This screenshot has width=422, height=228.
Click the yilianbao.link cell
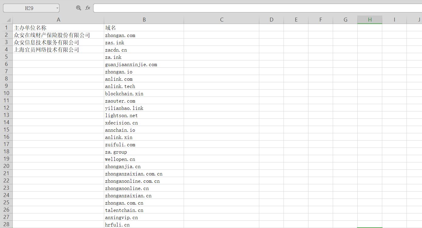pyautogui.click(x=144, y=108)
